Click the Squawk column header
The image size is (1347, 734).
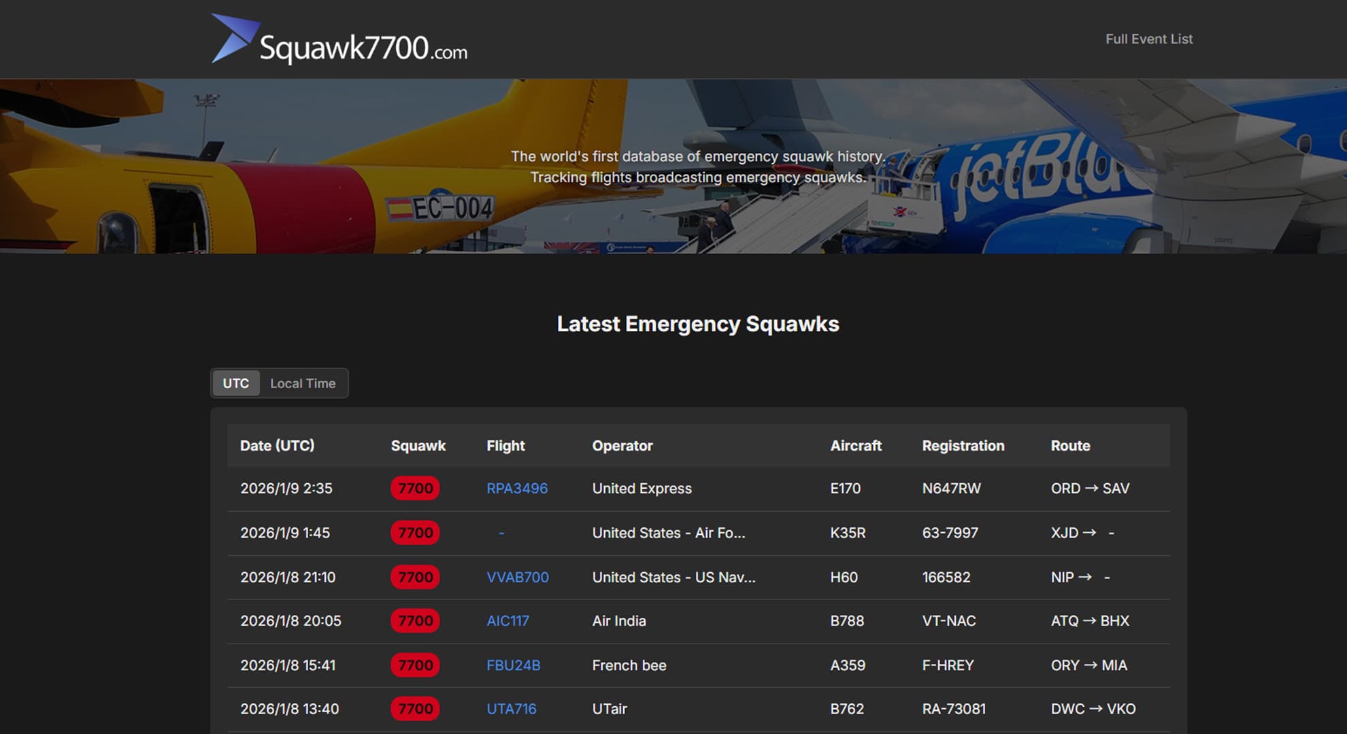(x=418, y=445)
